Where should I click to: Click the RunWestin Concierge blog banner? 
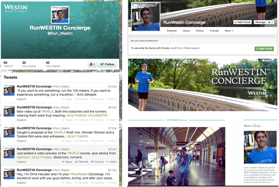coord(203,85)
